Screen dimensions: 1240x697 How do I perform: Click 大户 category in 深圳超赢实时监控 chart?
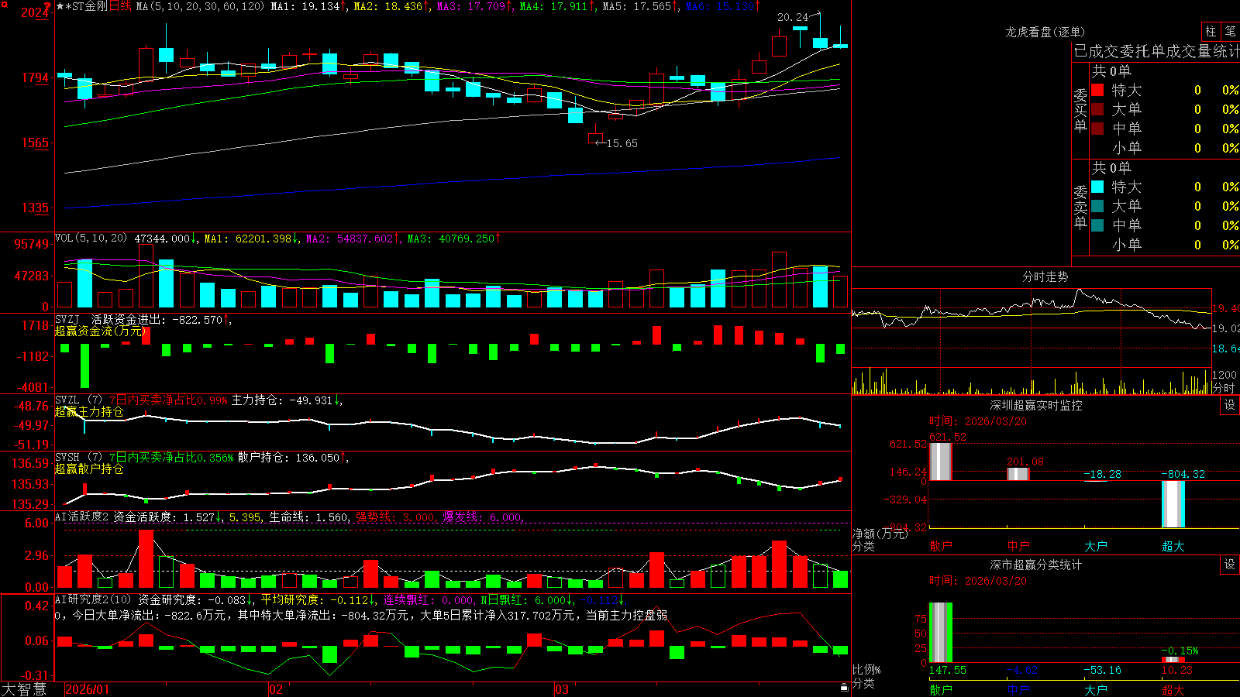(x=1096, y=546)
